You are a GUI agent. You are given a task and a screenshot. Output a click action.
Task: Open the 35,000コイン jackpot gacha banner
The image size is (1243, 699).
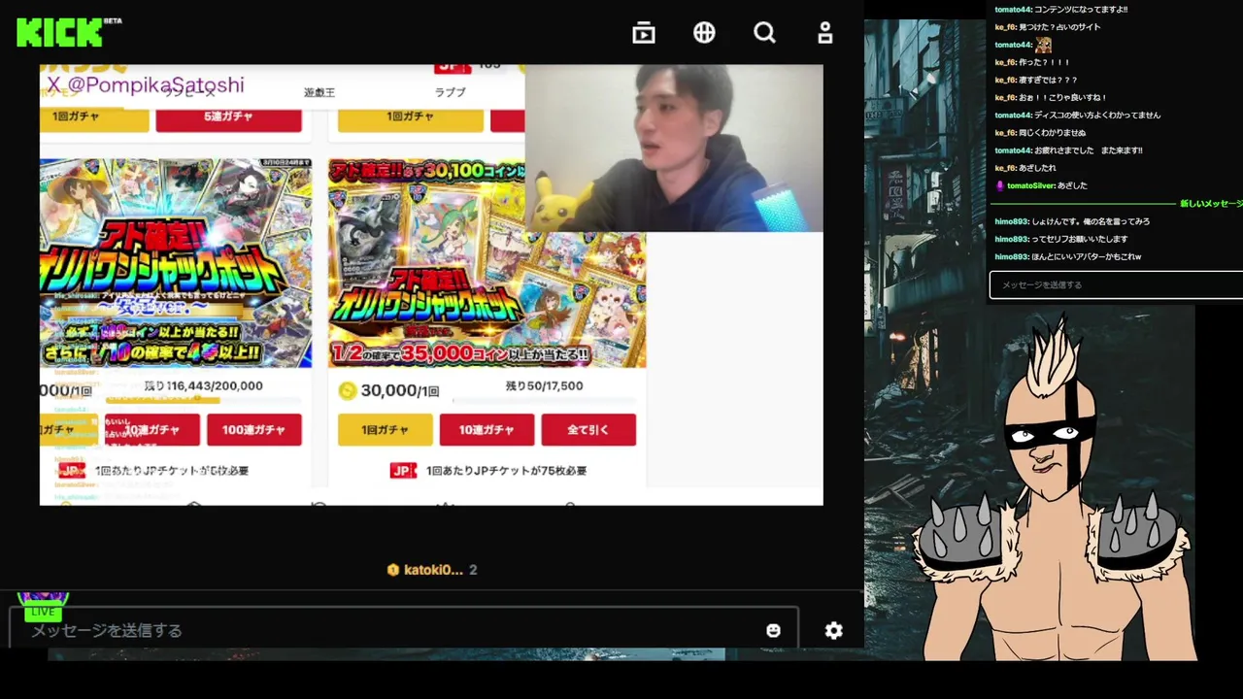487,263
